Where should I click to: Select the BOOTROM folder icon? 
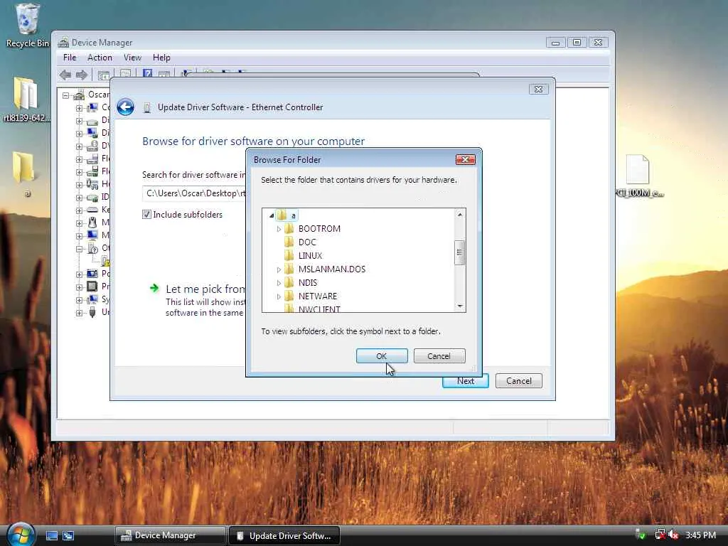tap(289, 229)
